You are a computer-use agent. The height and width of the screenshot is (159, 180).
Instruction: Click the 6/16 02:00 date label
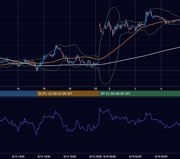pyautogui.click(x=135, y=156)
